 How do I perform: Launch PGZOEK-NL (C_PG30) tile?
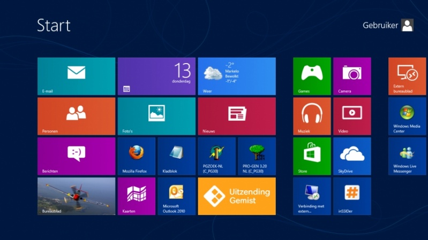[217, 156]
